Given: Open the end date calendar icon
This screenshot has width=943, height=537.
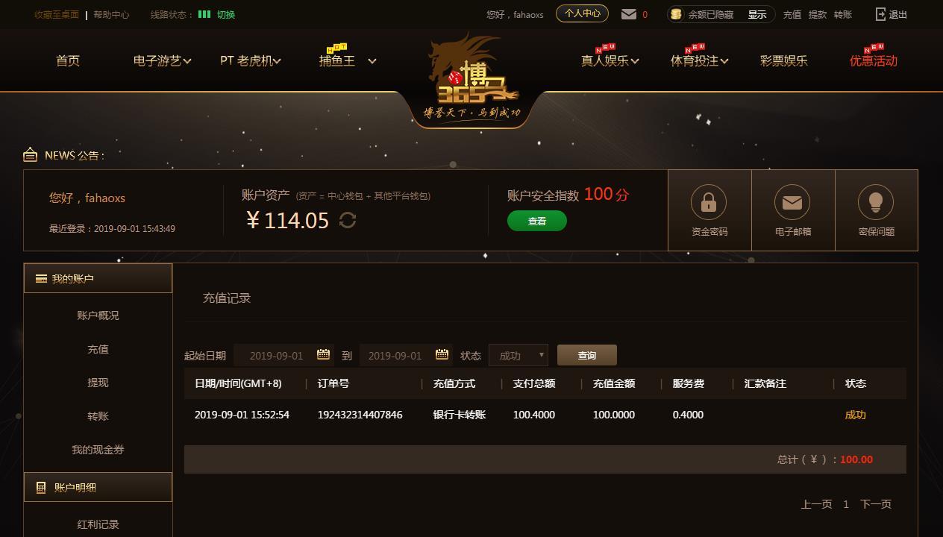Looking at the screenshot, I should pos(442,354).
